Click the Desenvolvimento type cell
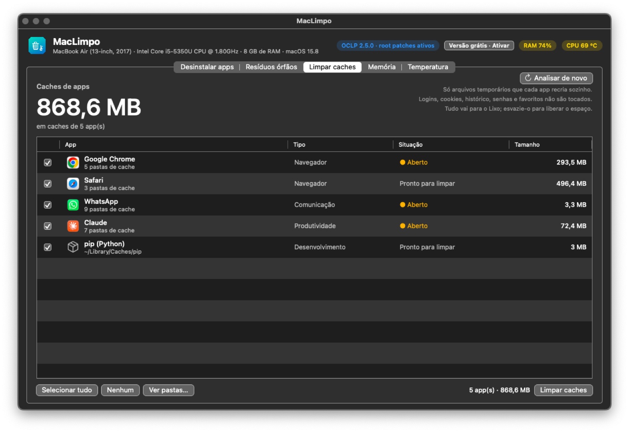Image resolution: width=629 pixels, height=432 pixels. pyautogui.click(x=320, y=247)
